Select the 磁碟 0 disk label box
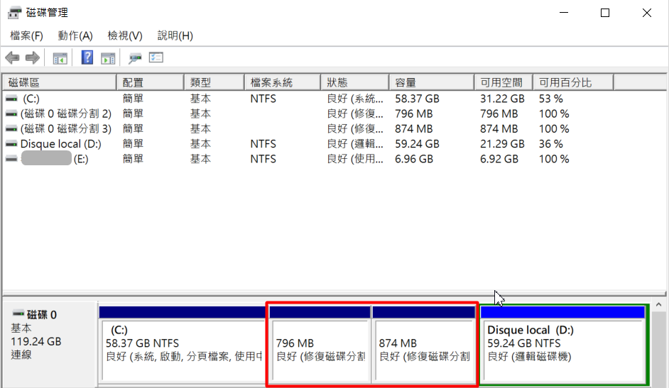The width and height of the screenshot is (669, 388). point(50,344)
